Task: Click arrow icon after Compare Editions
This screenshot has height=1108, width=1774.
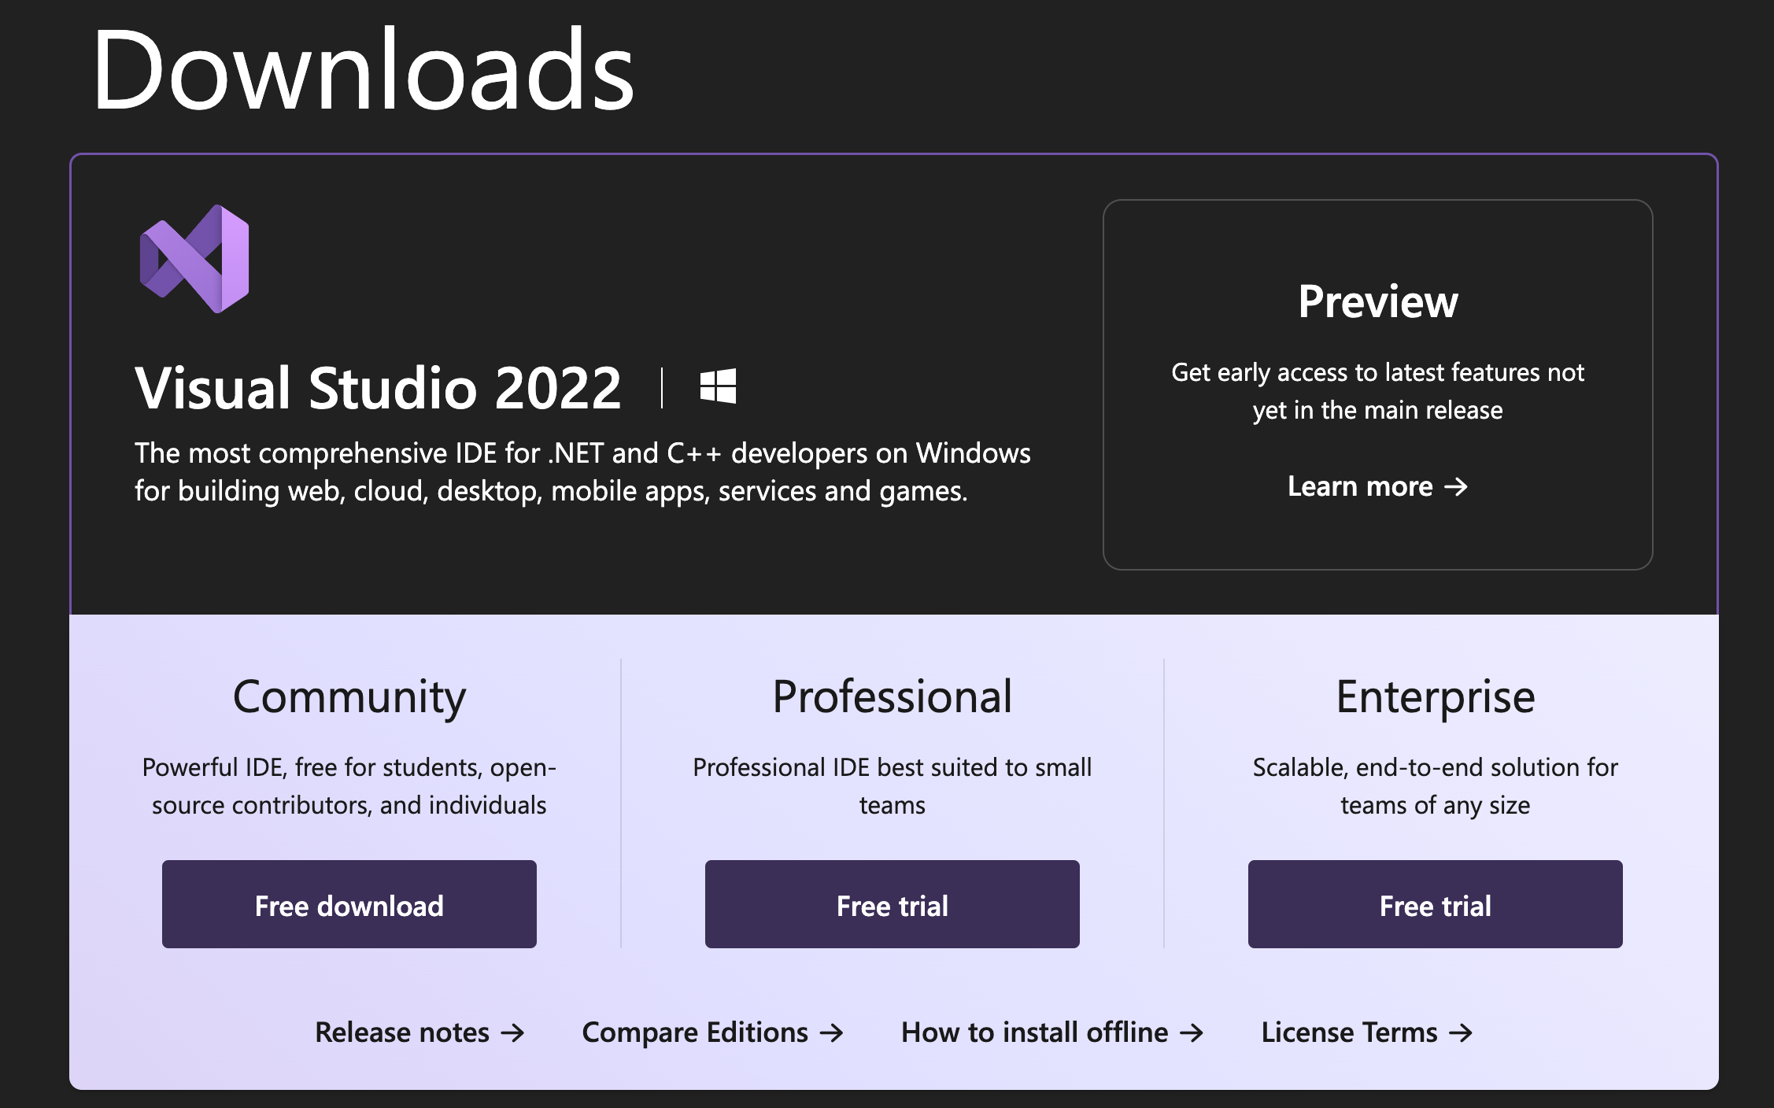Action: (831, 1032)
